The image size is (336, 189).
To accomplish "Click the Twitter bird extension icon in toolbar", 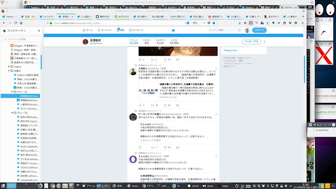I will point(279,23).
